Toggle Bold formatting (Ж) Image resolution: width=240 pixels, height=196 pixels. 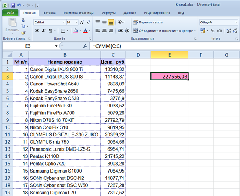point(37,30)
